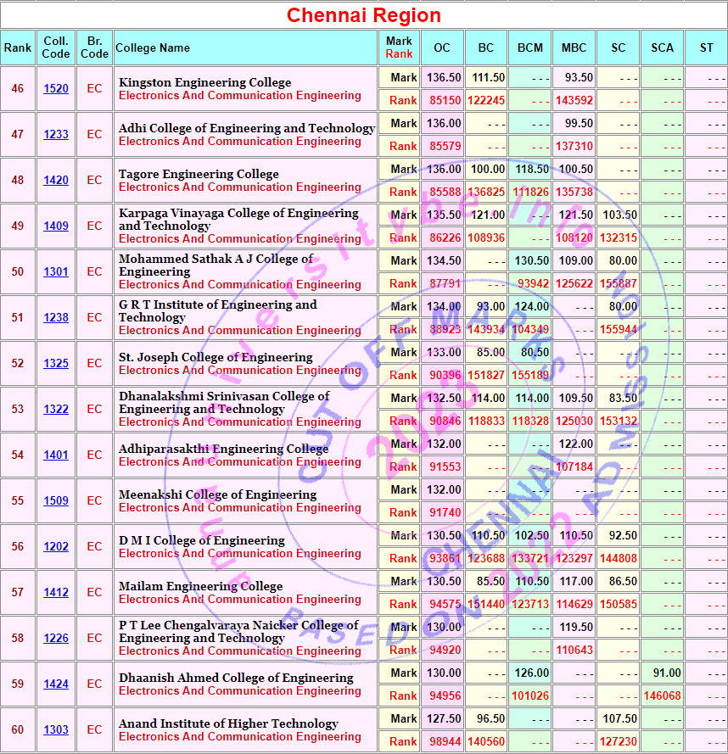
Task: Click Kingston Engineering College name
Action: [204, 82]
